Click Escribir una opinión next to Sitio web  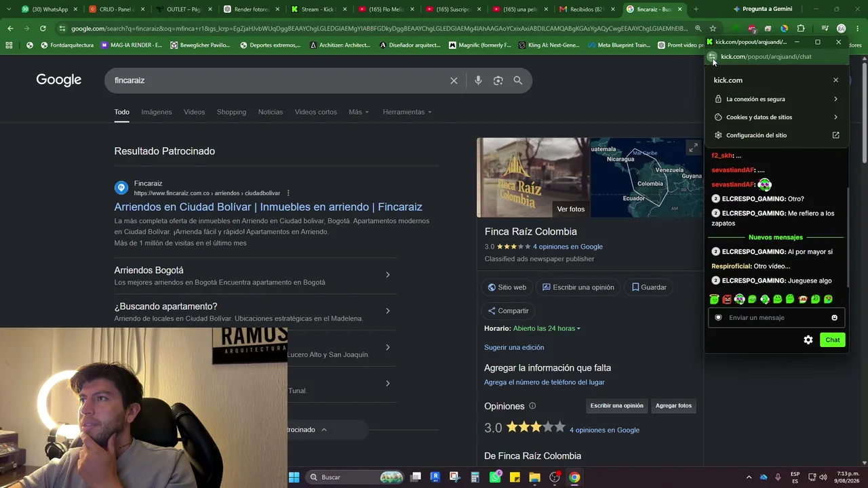tap(578, 287)
